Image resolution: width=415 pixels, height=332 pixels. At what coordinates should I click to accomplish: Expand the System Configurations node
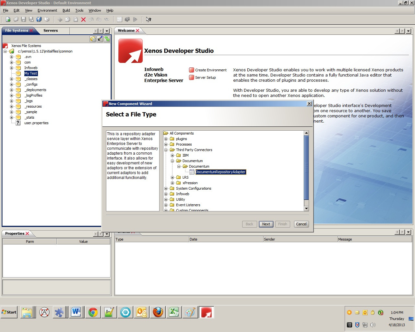[167, 188]
